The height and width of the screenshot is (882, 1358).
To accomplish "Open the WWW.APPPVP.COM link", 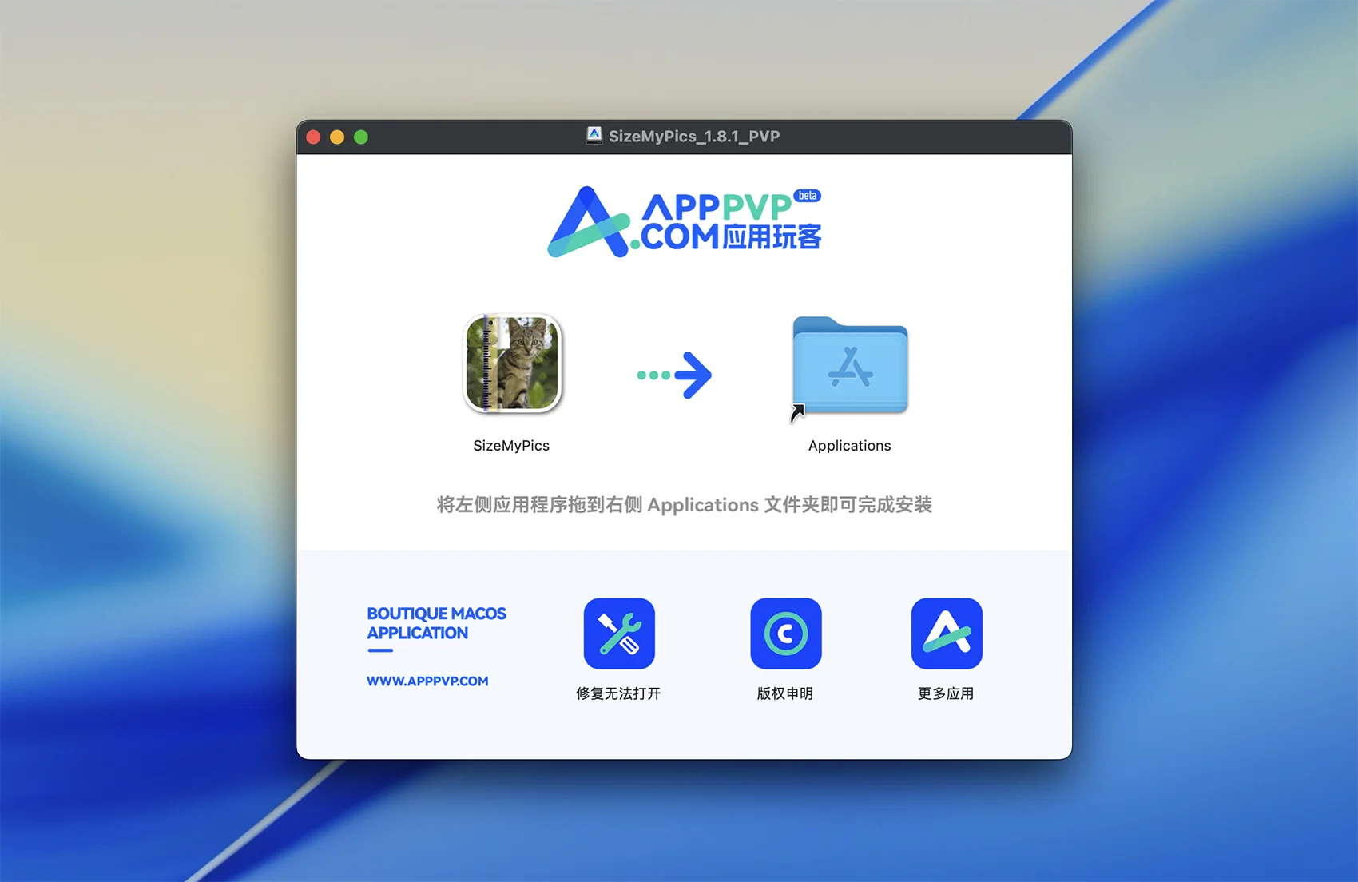I will tap(427, 681).
